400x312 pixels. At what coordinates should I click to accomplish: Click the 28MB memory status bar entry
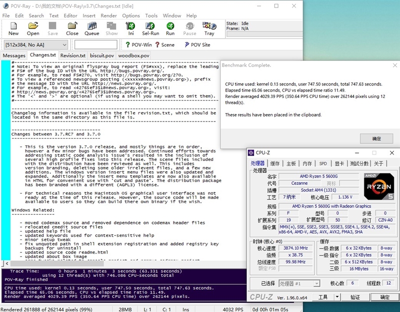(x=125, y=309)
